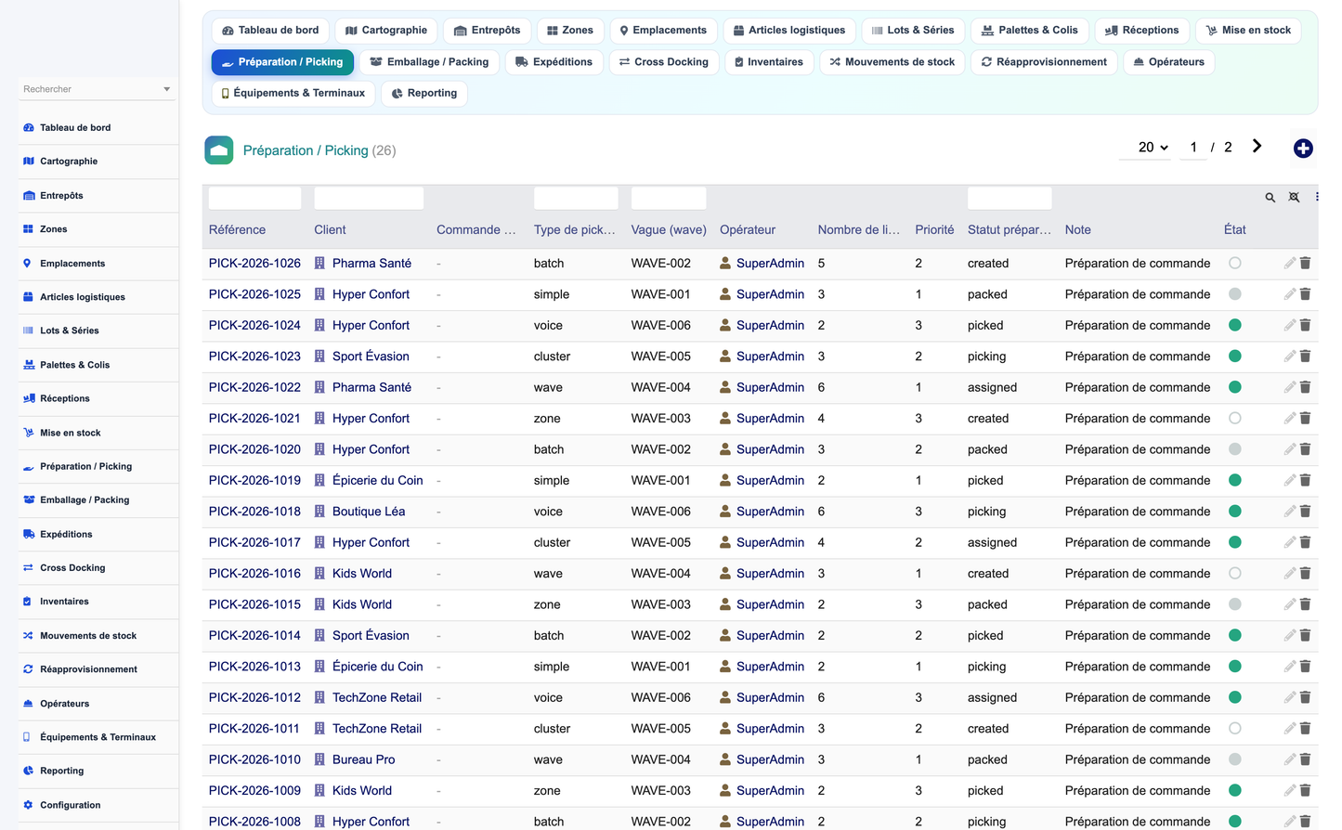
Task: Delete row PICK-2026-1023 with trash icon
Action: (x=1305, y=357)
